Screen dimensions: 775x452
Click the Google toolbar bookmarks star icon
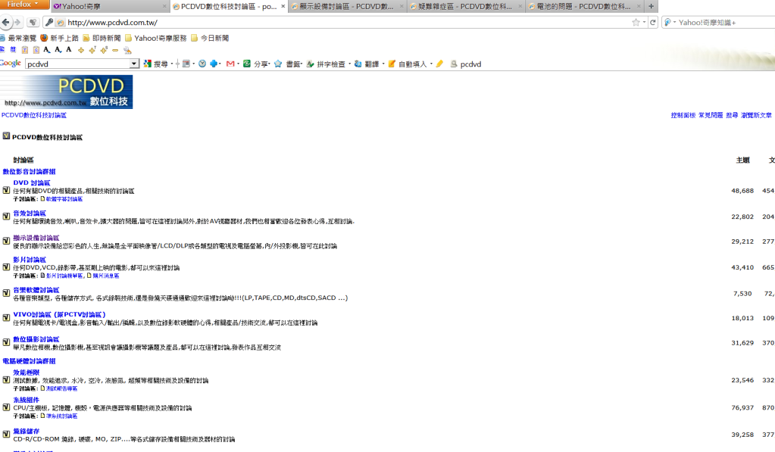pos(278,64)
